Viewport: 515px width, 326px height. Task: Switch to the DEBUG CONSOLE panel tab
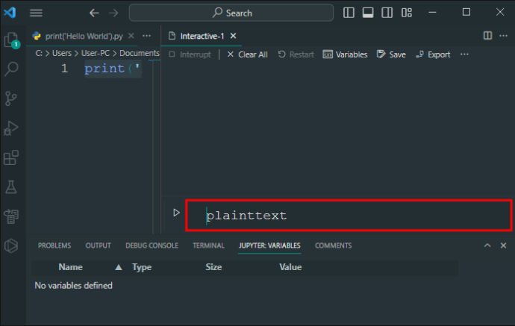[x=152, y=245]
